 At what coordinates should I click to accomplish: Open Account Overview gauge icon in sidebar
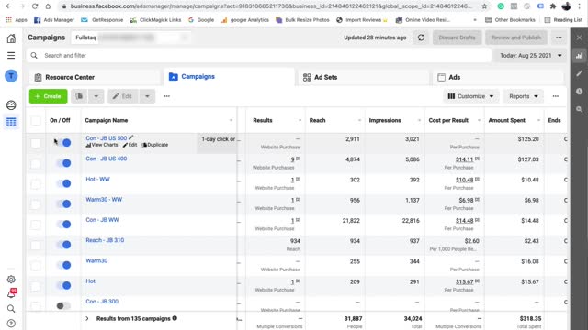(11, 105)
